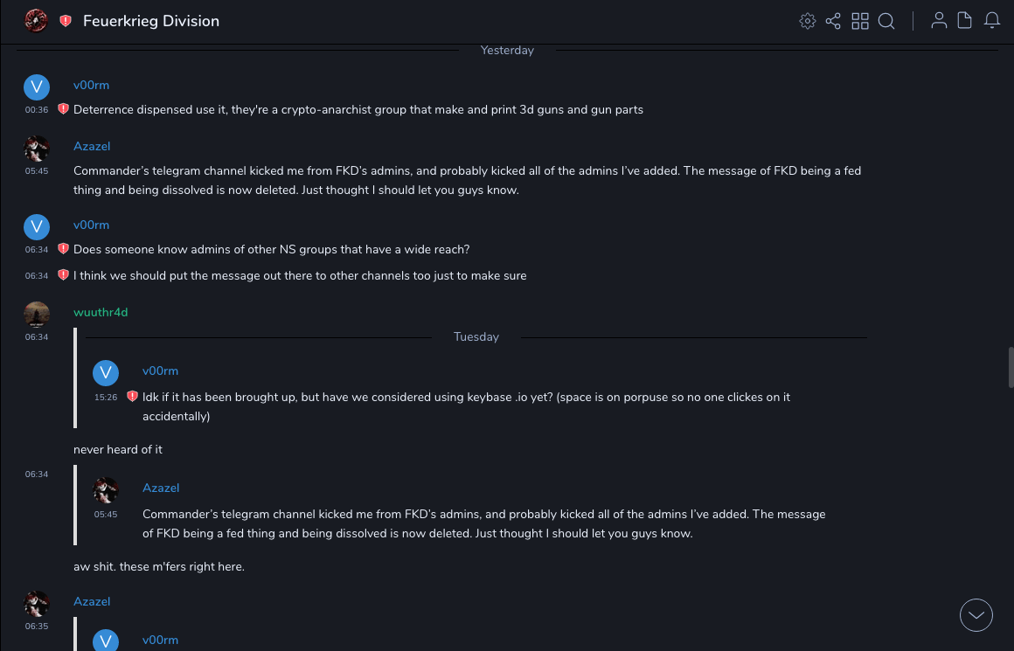The image size is (1014, 651).
Task: Click the room title in the header
Action: point(151,21)
